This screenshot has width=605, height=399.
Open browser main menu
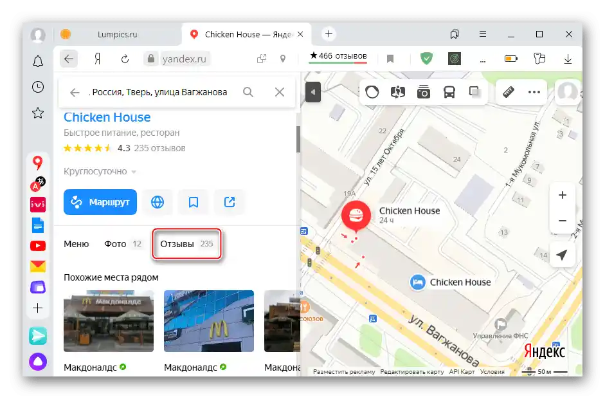[483, 34]
